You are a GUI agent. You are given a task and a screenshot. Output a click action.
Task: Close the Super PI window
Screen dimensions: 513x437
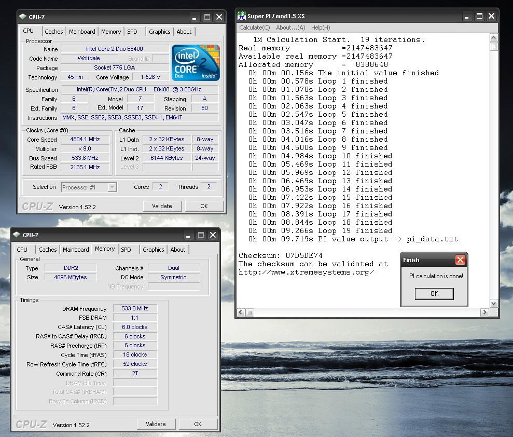coord(491,16)
